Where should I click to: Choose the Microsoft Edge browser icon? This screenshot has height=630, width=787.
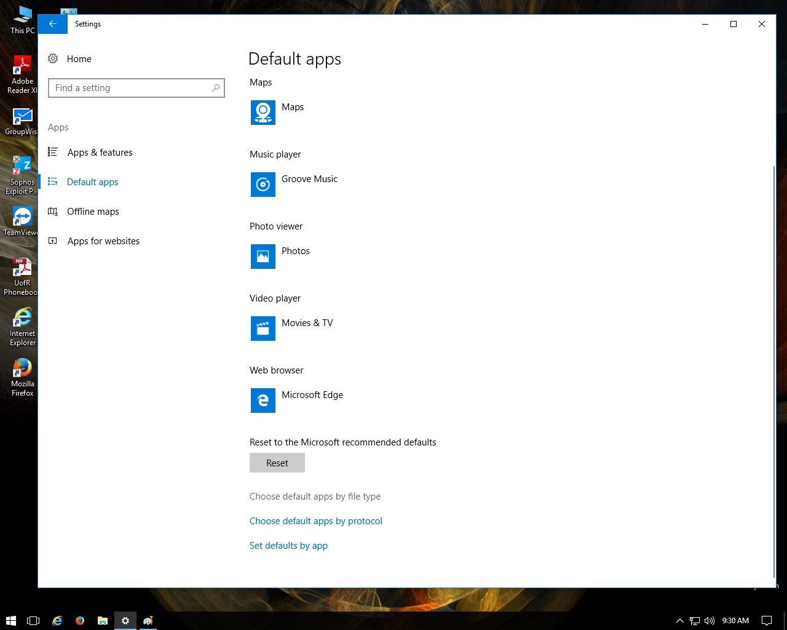tap(263, 401)
